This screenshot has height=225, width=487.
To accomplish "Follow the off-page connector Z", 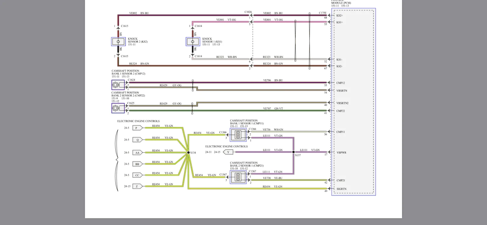I will click(x=138, y=186).
